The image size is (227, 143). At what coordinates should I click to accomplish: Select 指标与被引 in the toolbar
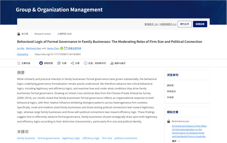118,63
